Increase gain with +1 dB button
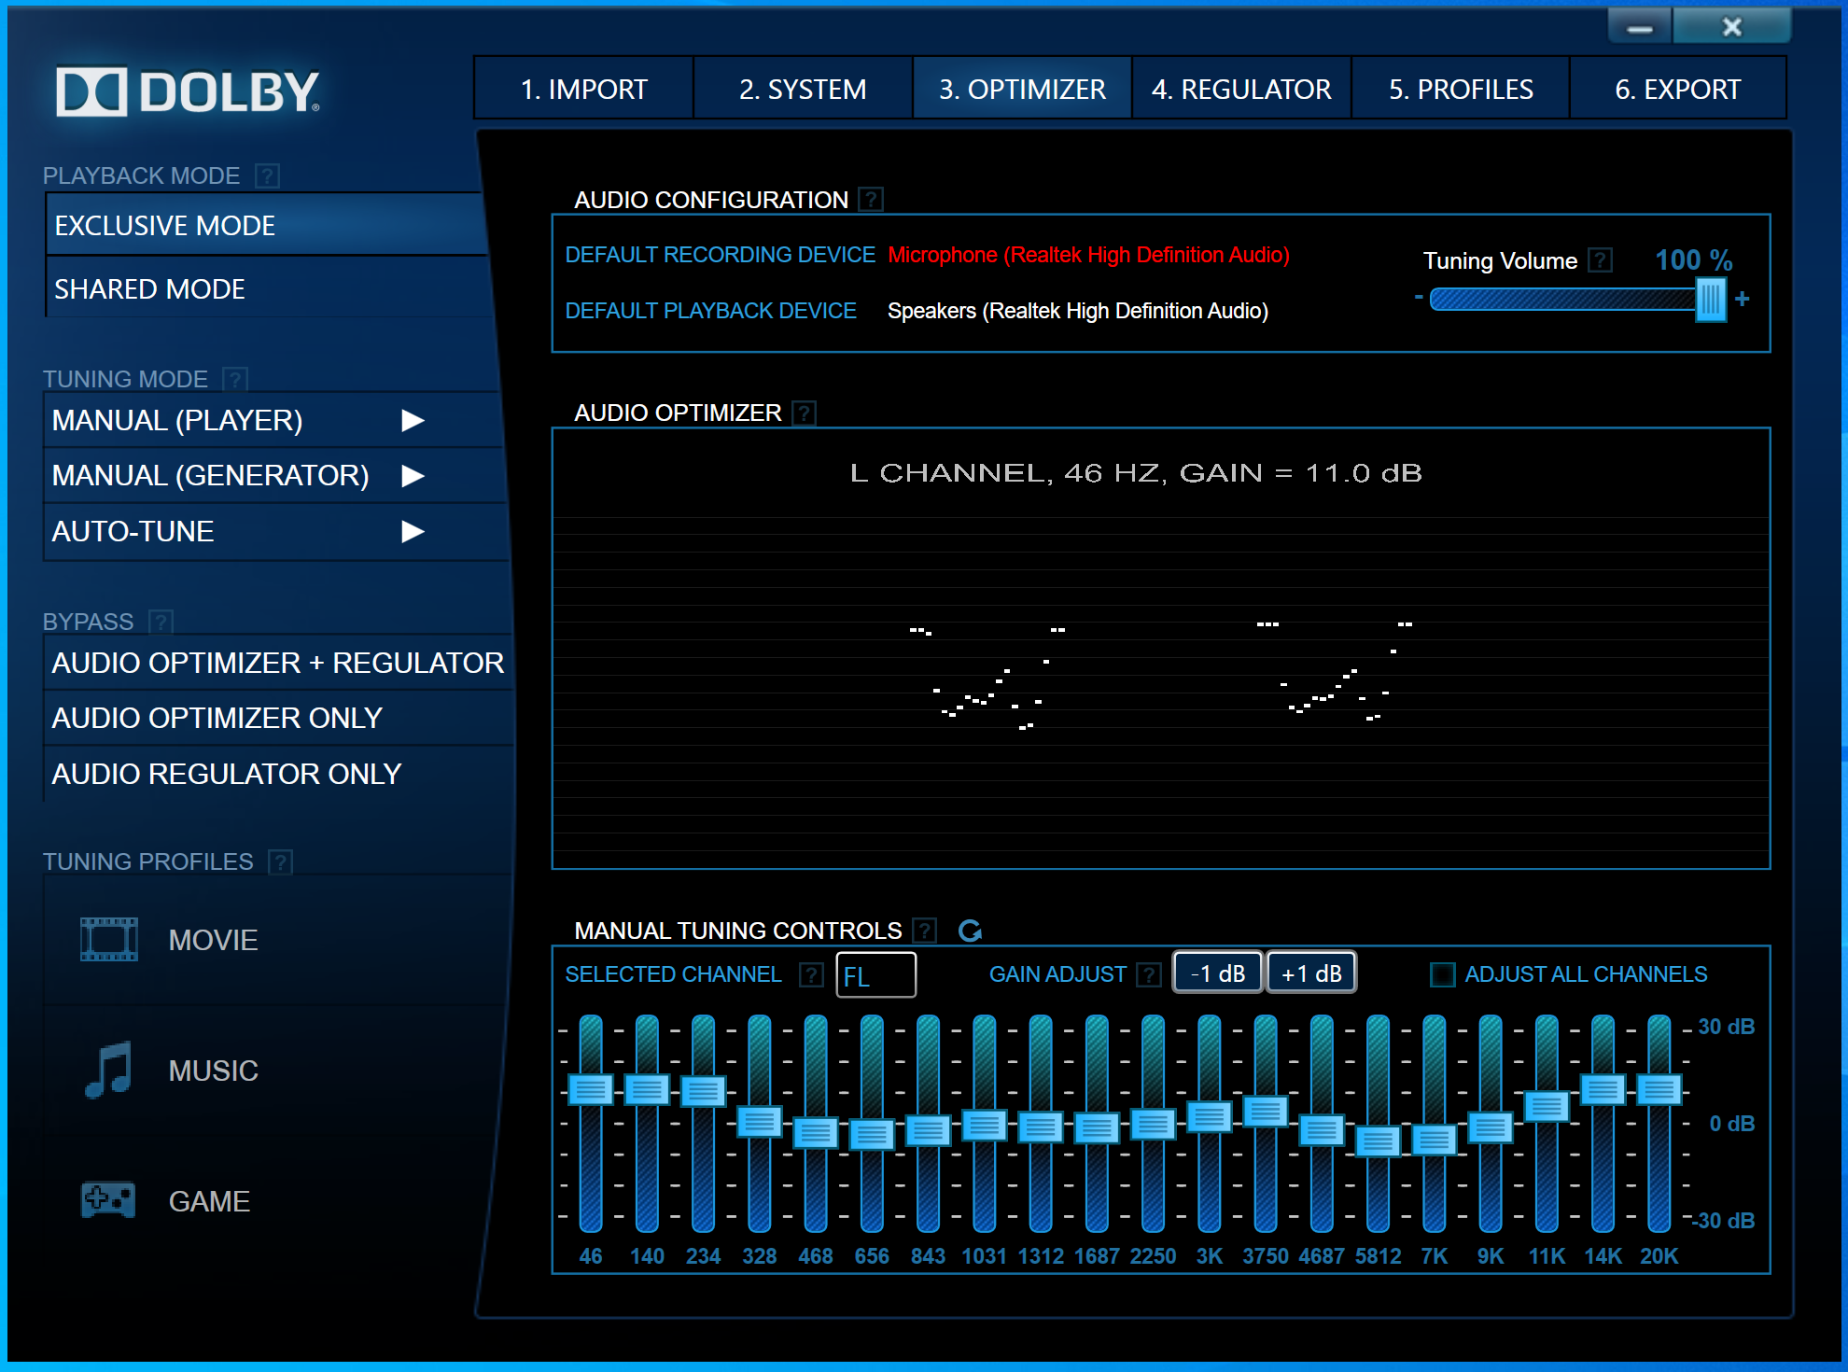This screenshot has height=1372, width=1848. click(x=1311, y=973)
